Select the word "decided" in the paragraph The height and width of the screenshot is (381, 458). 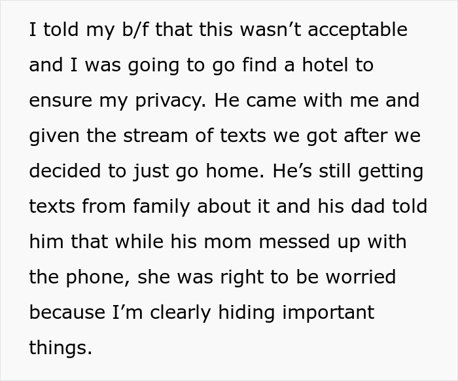pyautogui.click(x=65, y=171)
